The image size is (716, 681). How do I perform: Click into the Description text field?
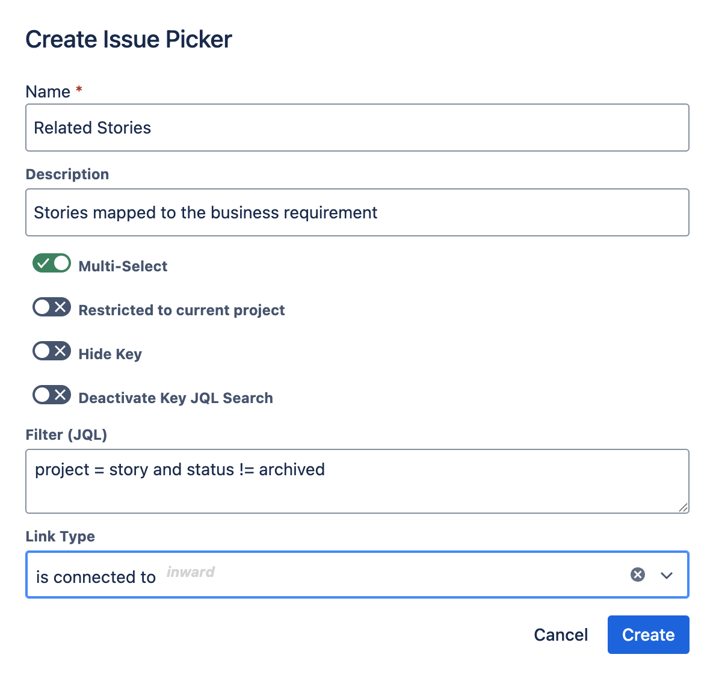(x=357, y=212)
